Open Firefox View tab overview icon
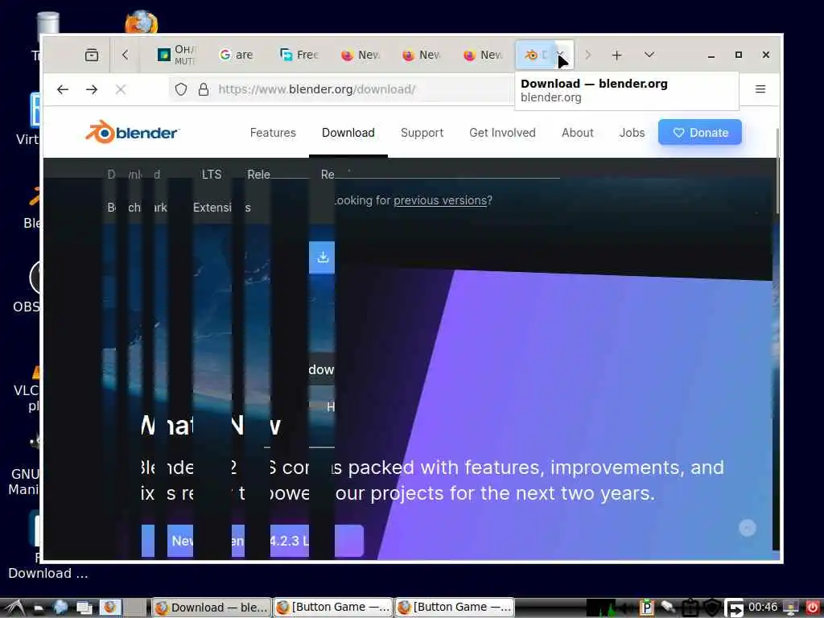824x618 pixels. coord(92,55)
